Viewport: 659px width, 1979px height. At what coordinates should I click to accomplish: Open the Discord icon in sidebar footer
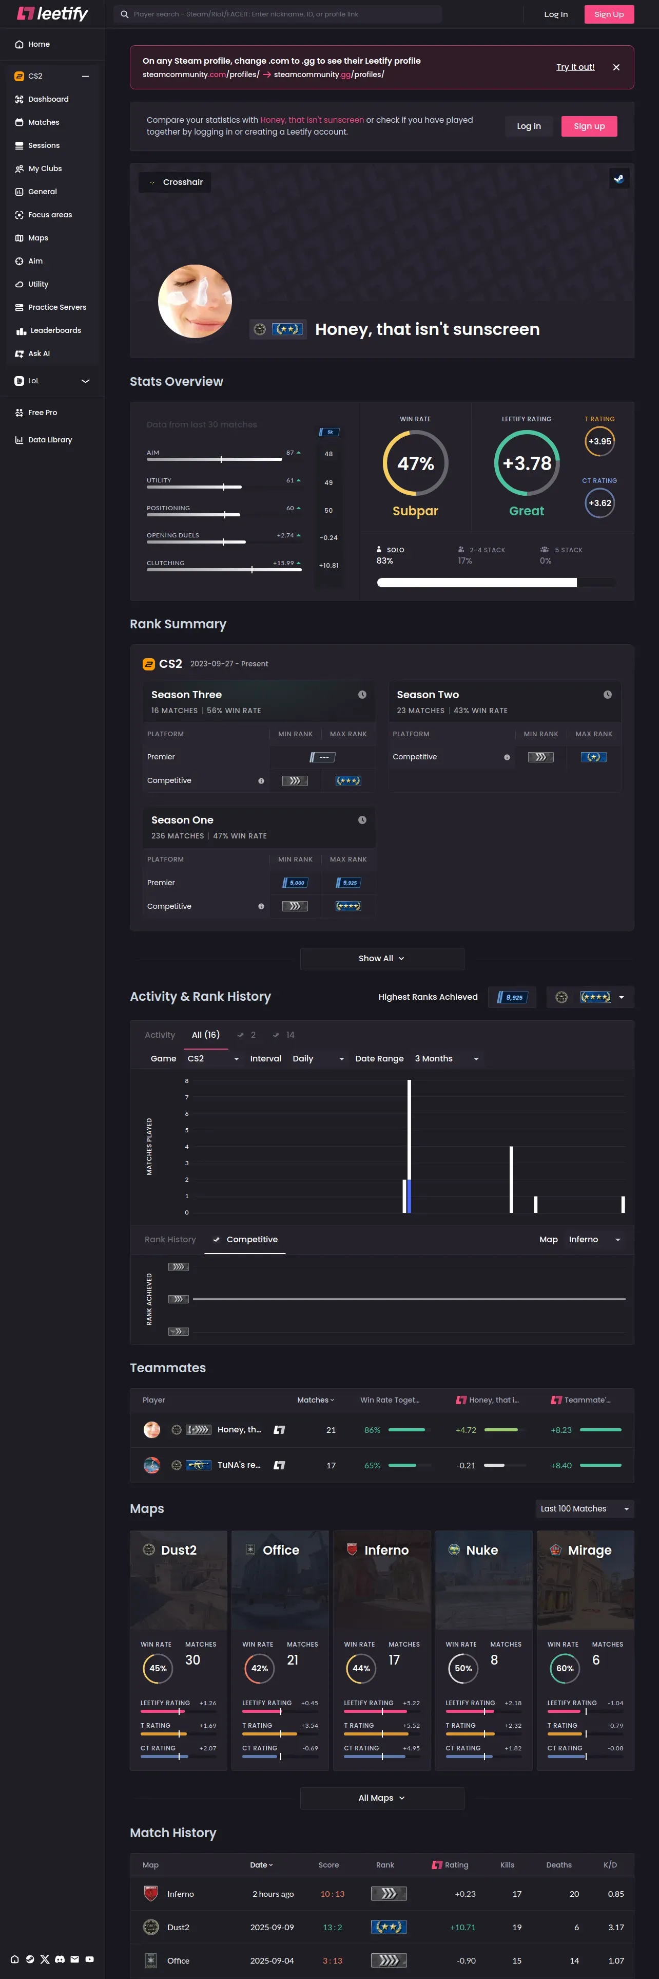[60, 1959]
